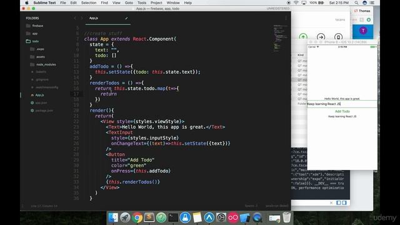Viewport: 400px width, 225px height.
Task: Click the unsaved pencil icon on App.js tab
Action: (x=126, y=18)
